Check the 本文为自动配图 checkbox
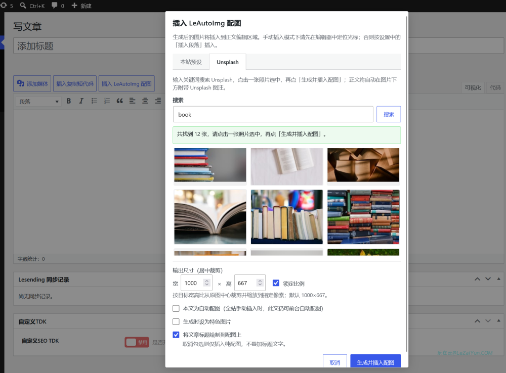506x373 pixels. (x=176, y=308)
